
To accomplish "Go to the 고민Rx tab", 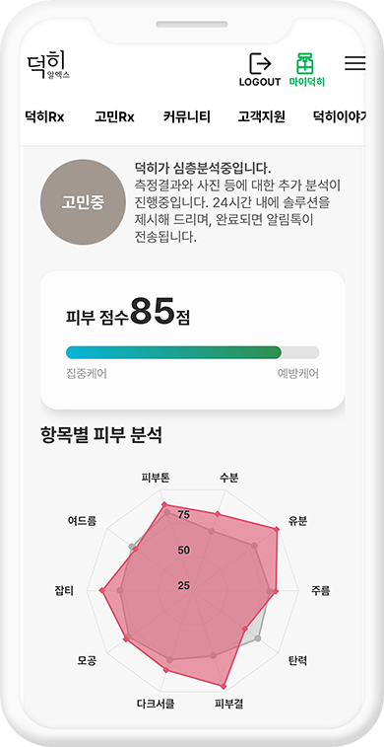I will point(114,117).
